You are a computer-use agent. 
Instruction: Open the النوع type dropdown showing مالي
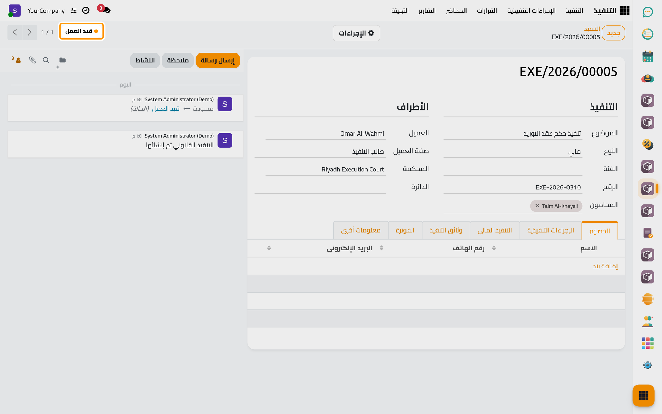click(x=513, y=151)
